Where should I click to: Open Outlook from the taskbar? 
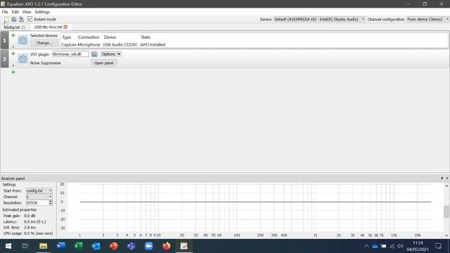pos(96,246)
